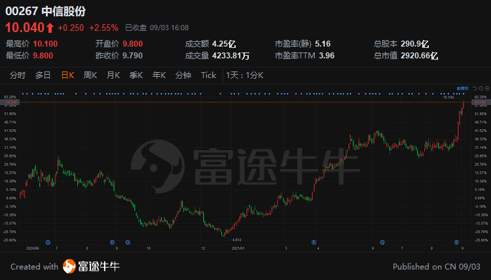The image size is (491, 280).
Task: Click the +0.250 price change value
Action: pos(71,28)
